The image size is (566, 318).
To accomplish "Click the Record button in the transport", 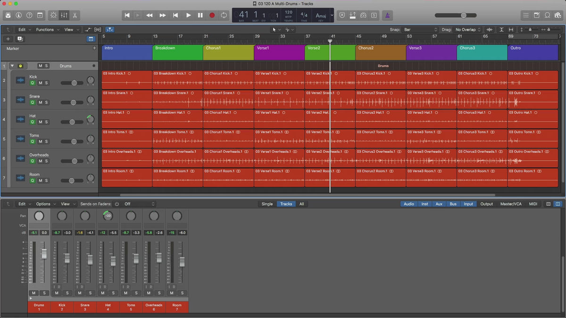I will [212, 15].
